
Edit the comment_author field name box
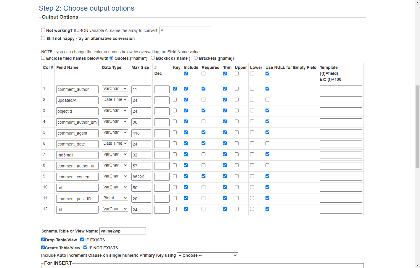tap(77, 89)
